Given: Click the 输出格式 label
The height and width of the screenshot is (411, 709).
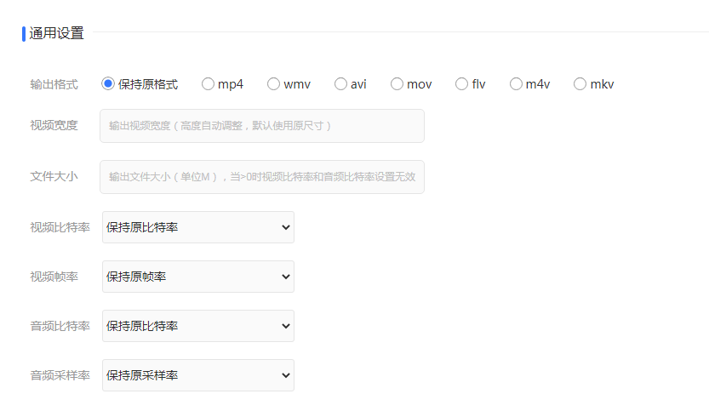Looking at the screenshot, I should pyautogui.click(x=54, y=84).
